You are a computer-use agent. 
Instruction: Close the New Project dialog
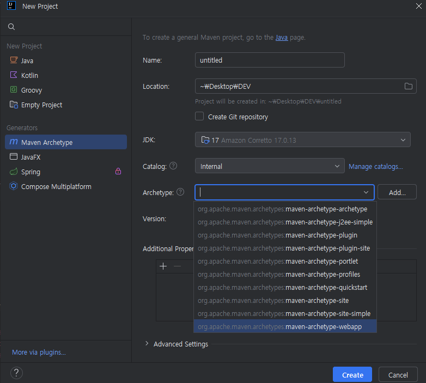coord(419,6)
